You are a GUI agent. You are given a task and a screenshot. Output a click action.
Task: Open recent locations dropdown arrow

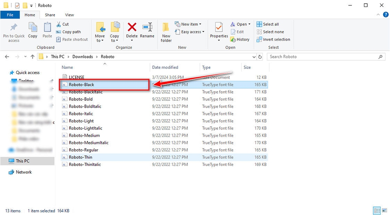25,57
